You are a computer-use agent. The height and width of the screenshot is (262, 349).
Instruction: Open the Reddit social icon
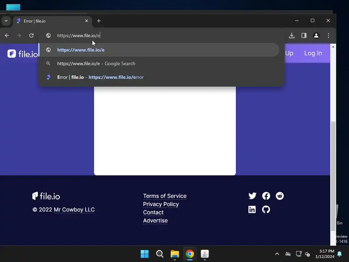(x=280, y=196)
